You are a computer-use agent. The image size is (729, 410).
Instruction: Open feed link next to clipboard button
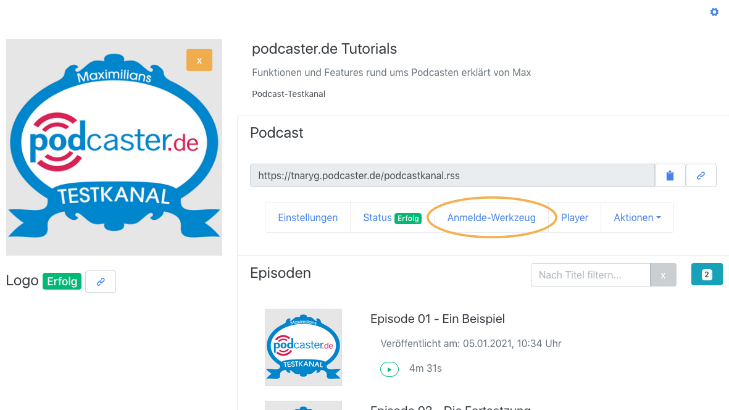click(x=701, y=175)
